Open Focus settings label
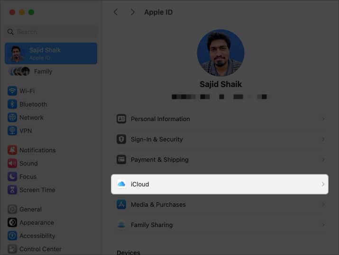This screenshot has width=339, height=255. [28, 176]
